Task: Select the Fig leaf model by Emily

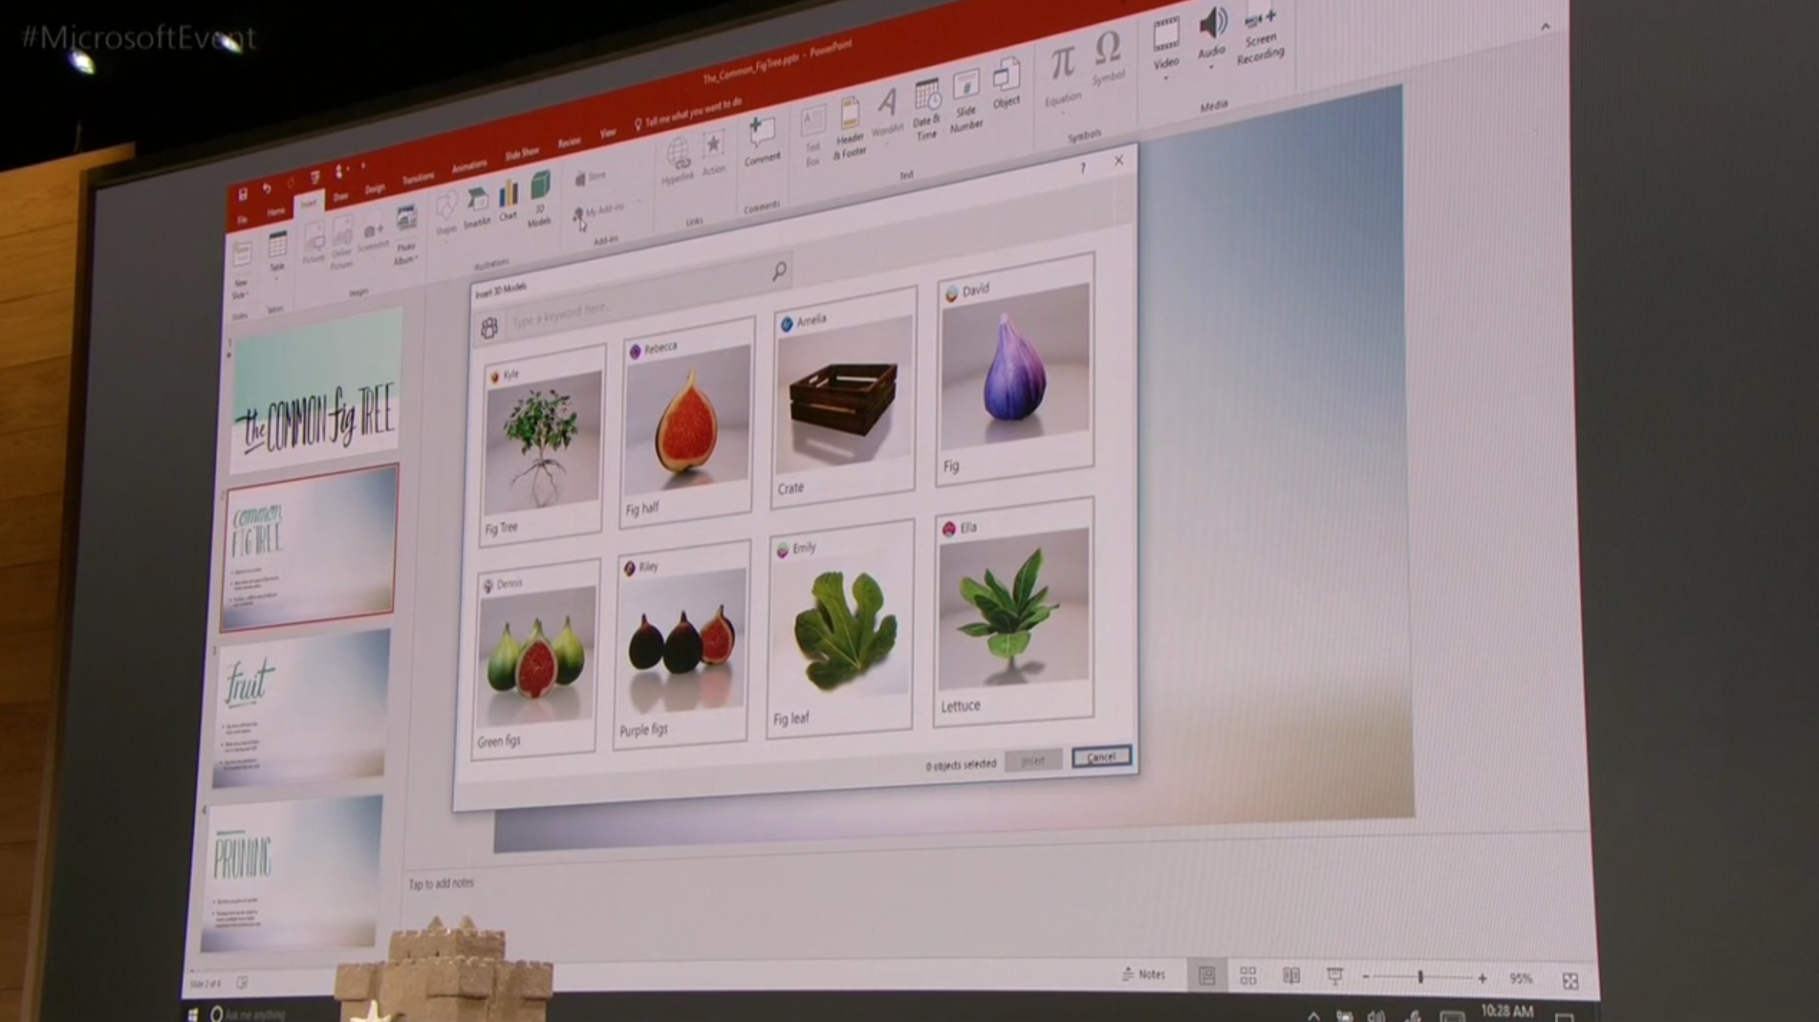Action: (840, 629)
